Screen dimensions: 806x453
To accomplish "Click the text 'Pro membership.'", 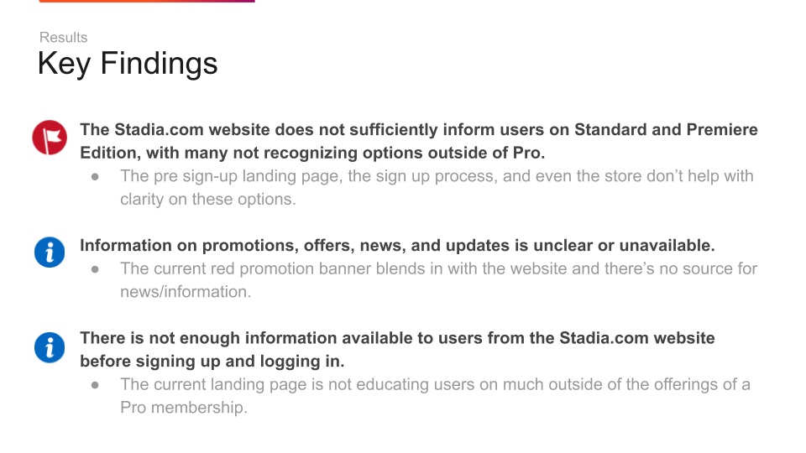I will pos(184,408).
